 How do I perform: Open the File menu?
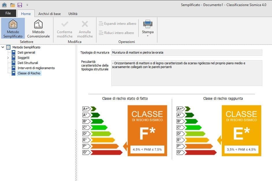[8, 13]
